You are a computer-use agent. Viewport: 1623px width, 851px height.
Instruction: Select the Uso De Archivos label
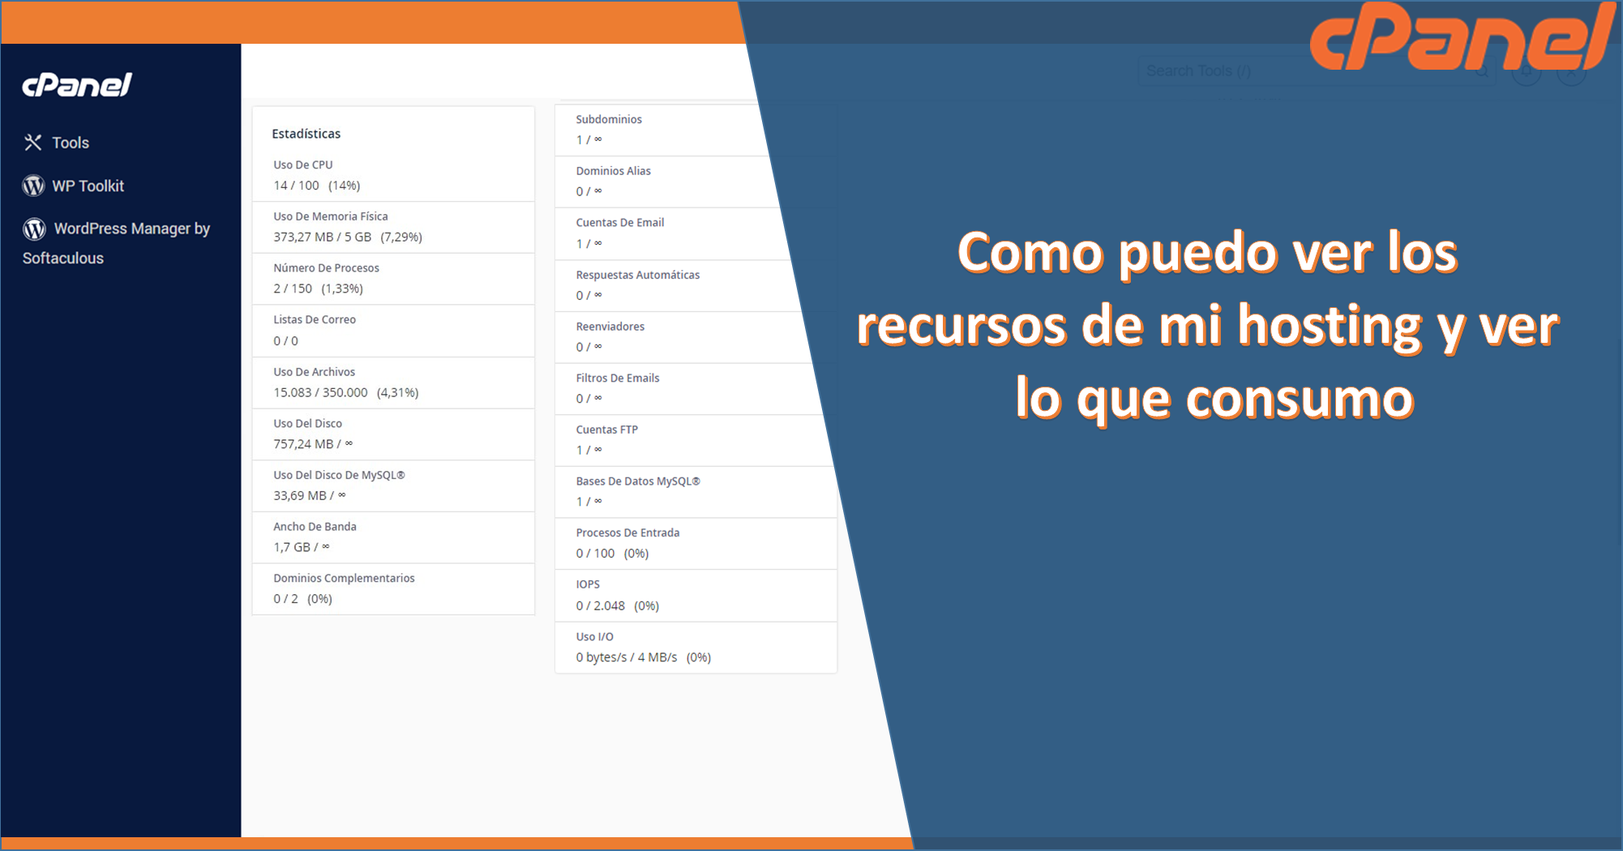coord(314,372)
